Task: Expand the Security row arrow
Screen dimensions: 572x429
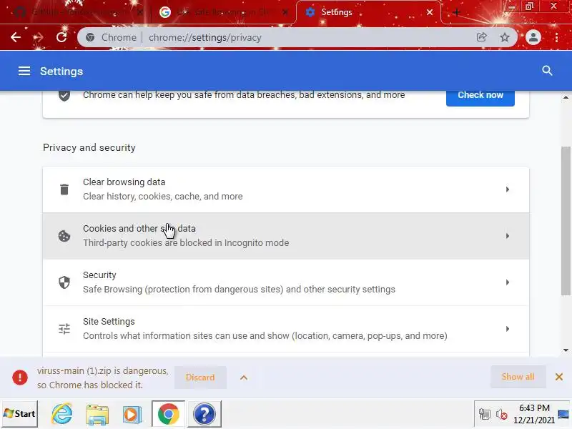Action: click(508, 282)
